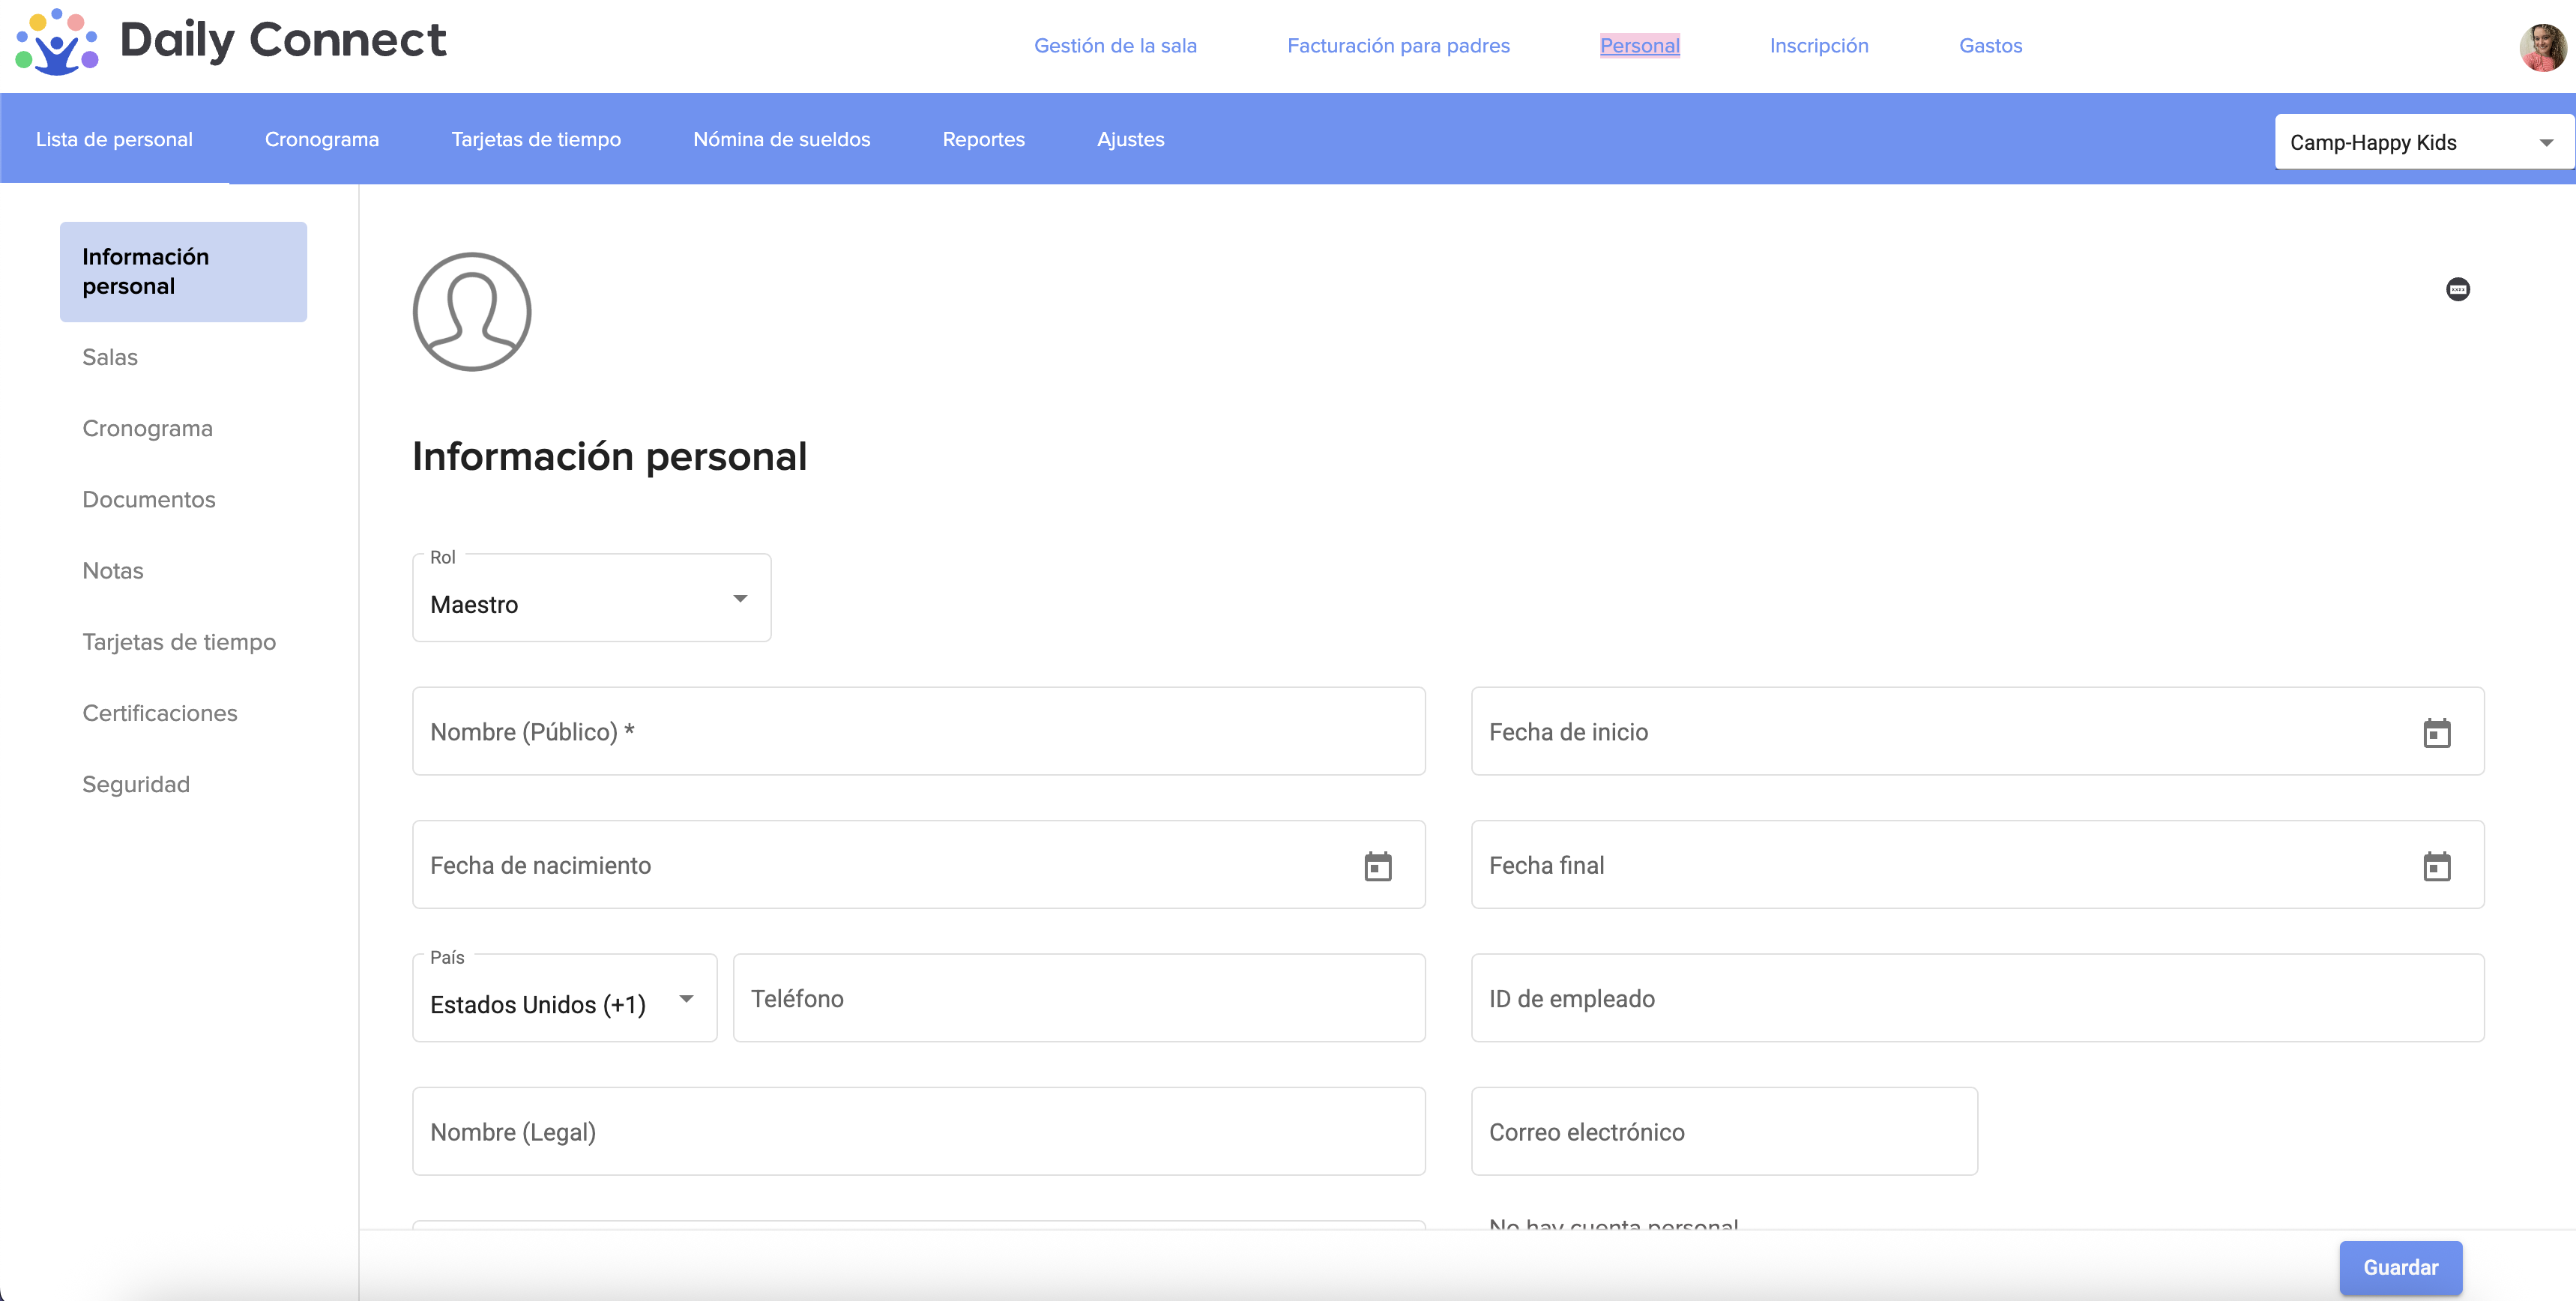Expand the País country code dropdown
The image size is (2576, 1301).
pos(564,999)
